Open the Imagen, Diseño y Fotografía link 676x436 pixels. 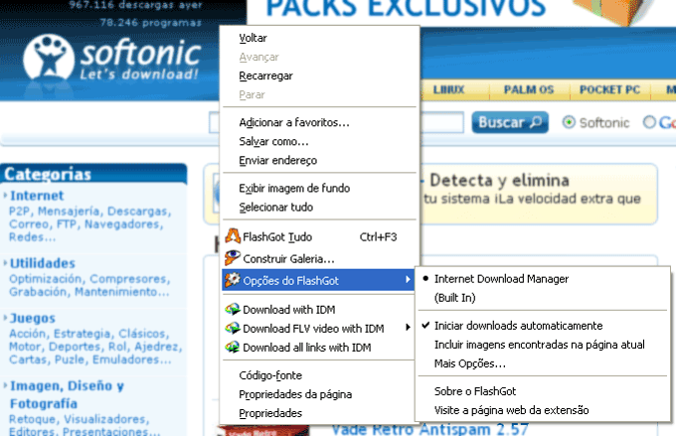67,394
